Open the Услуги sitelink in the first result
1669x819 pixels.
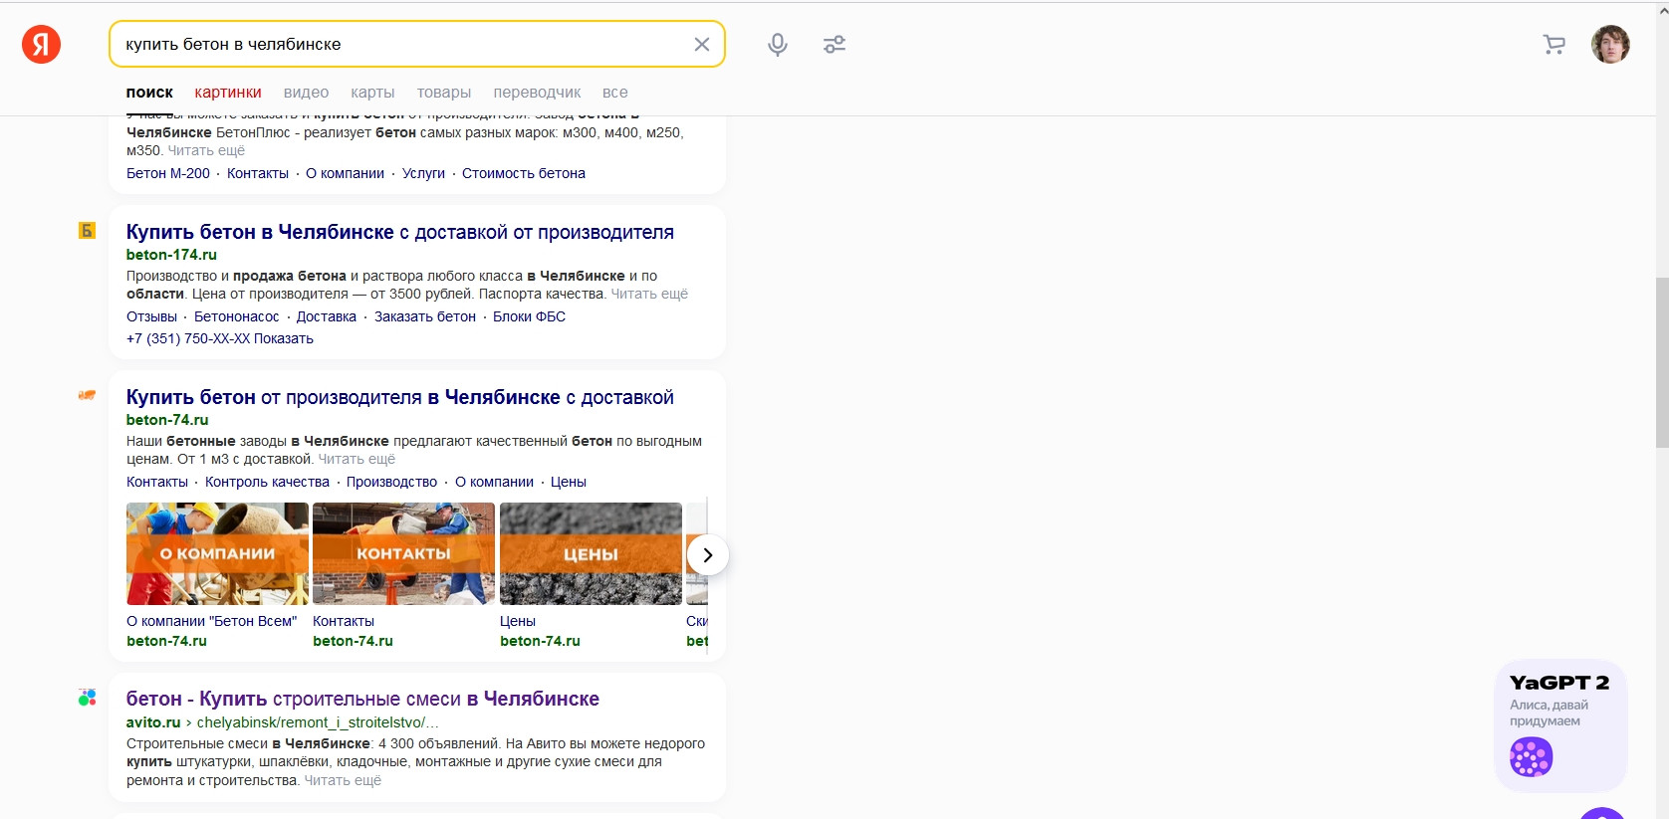(423, 173)
